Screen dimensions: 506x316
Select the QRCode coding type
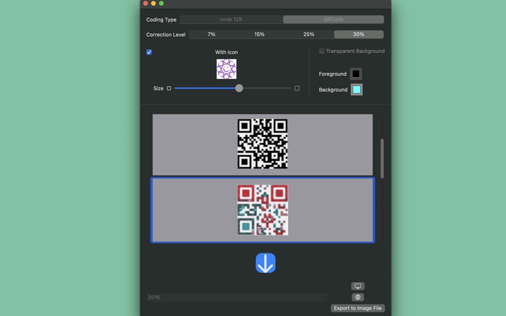tap(333, 19)
